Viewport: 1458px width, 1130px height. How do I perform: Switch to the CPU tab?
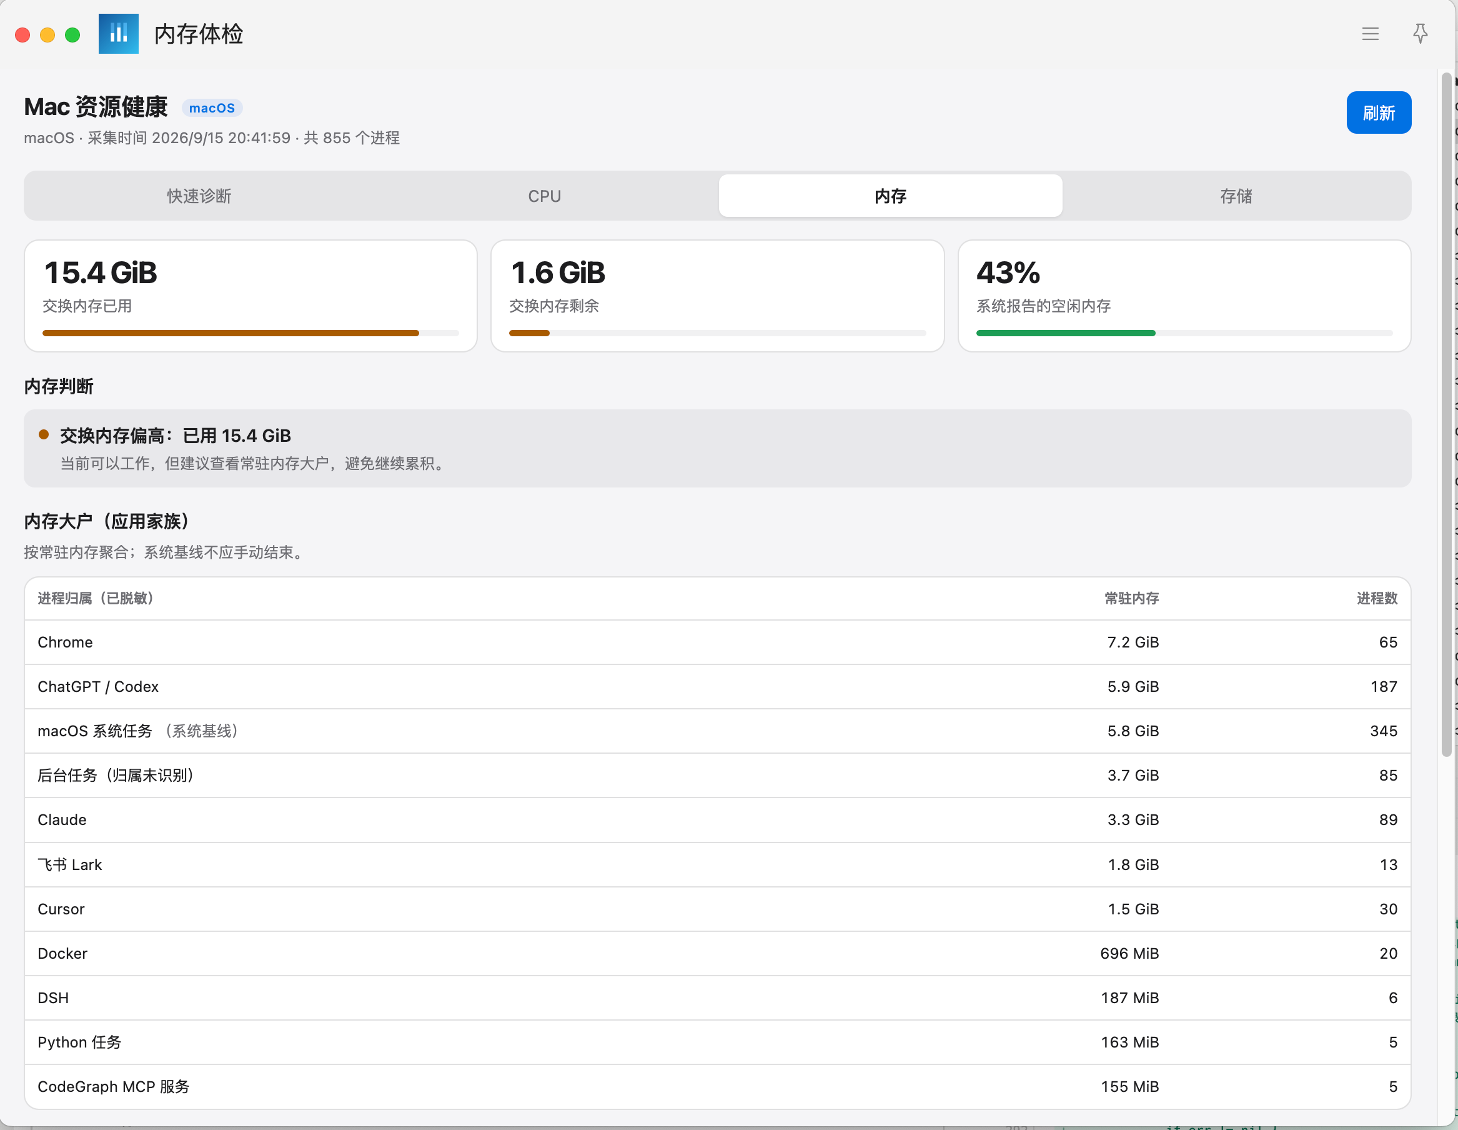(544, 196)
